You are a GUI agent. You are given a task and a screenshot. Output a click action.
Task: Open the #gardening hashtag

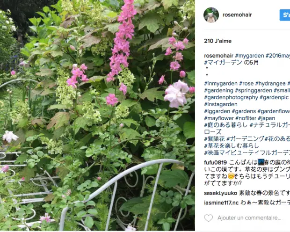[x=218, y=90]
